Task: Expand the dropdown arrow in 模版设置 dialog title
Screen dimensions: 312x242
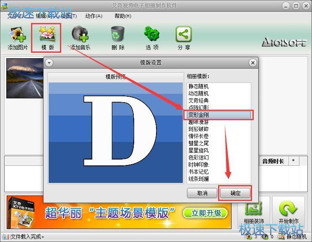Action: point(49,63)
